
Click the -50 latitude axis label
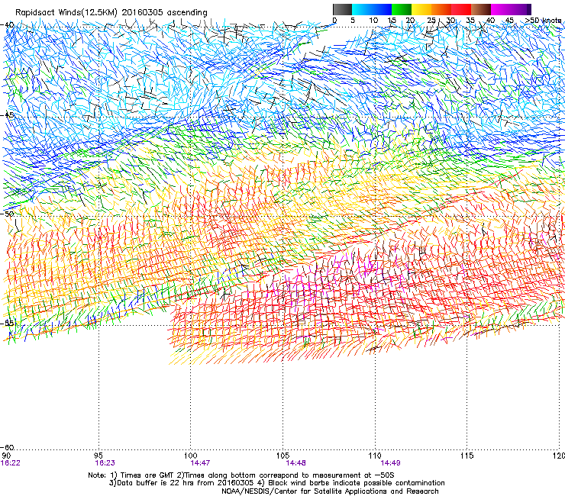tap(7, 214)
